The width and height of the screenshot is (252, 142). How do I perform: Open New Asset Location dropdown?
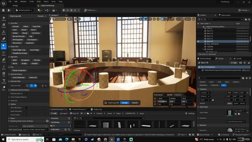[x=35, y=129]
